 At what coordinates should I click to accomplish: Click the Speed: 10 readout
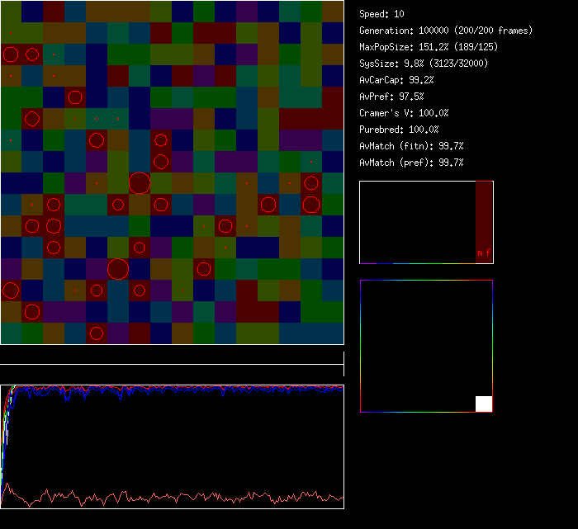[x=382, y=14]
